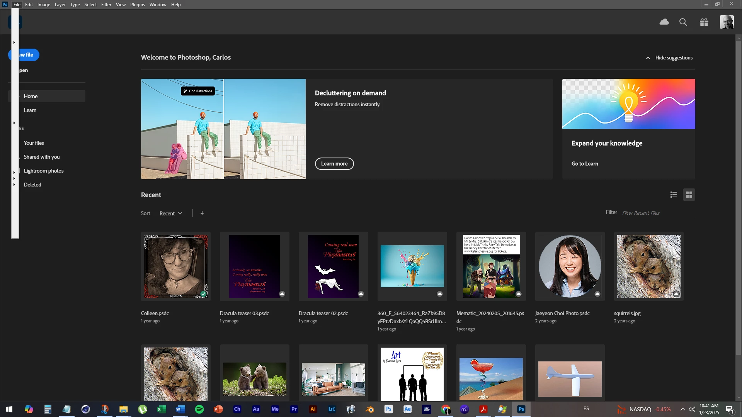Open the Colleen.psdc thumbnail
The height and width of the screenshot is (417, 742).
[x=176, y=266]
